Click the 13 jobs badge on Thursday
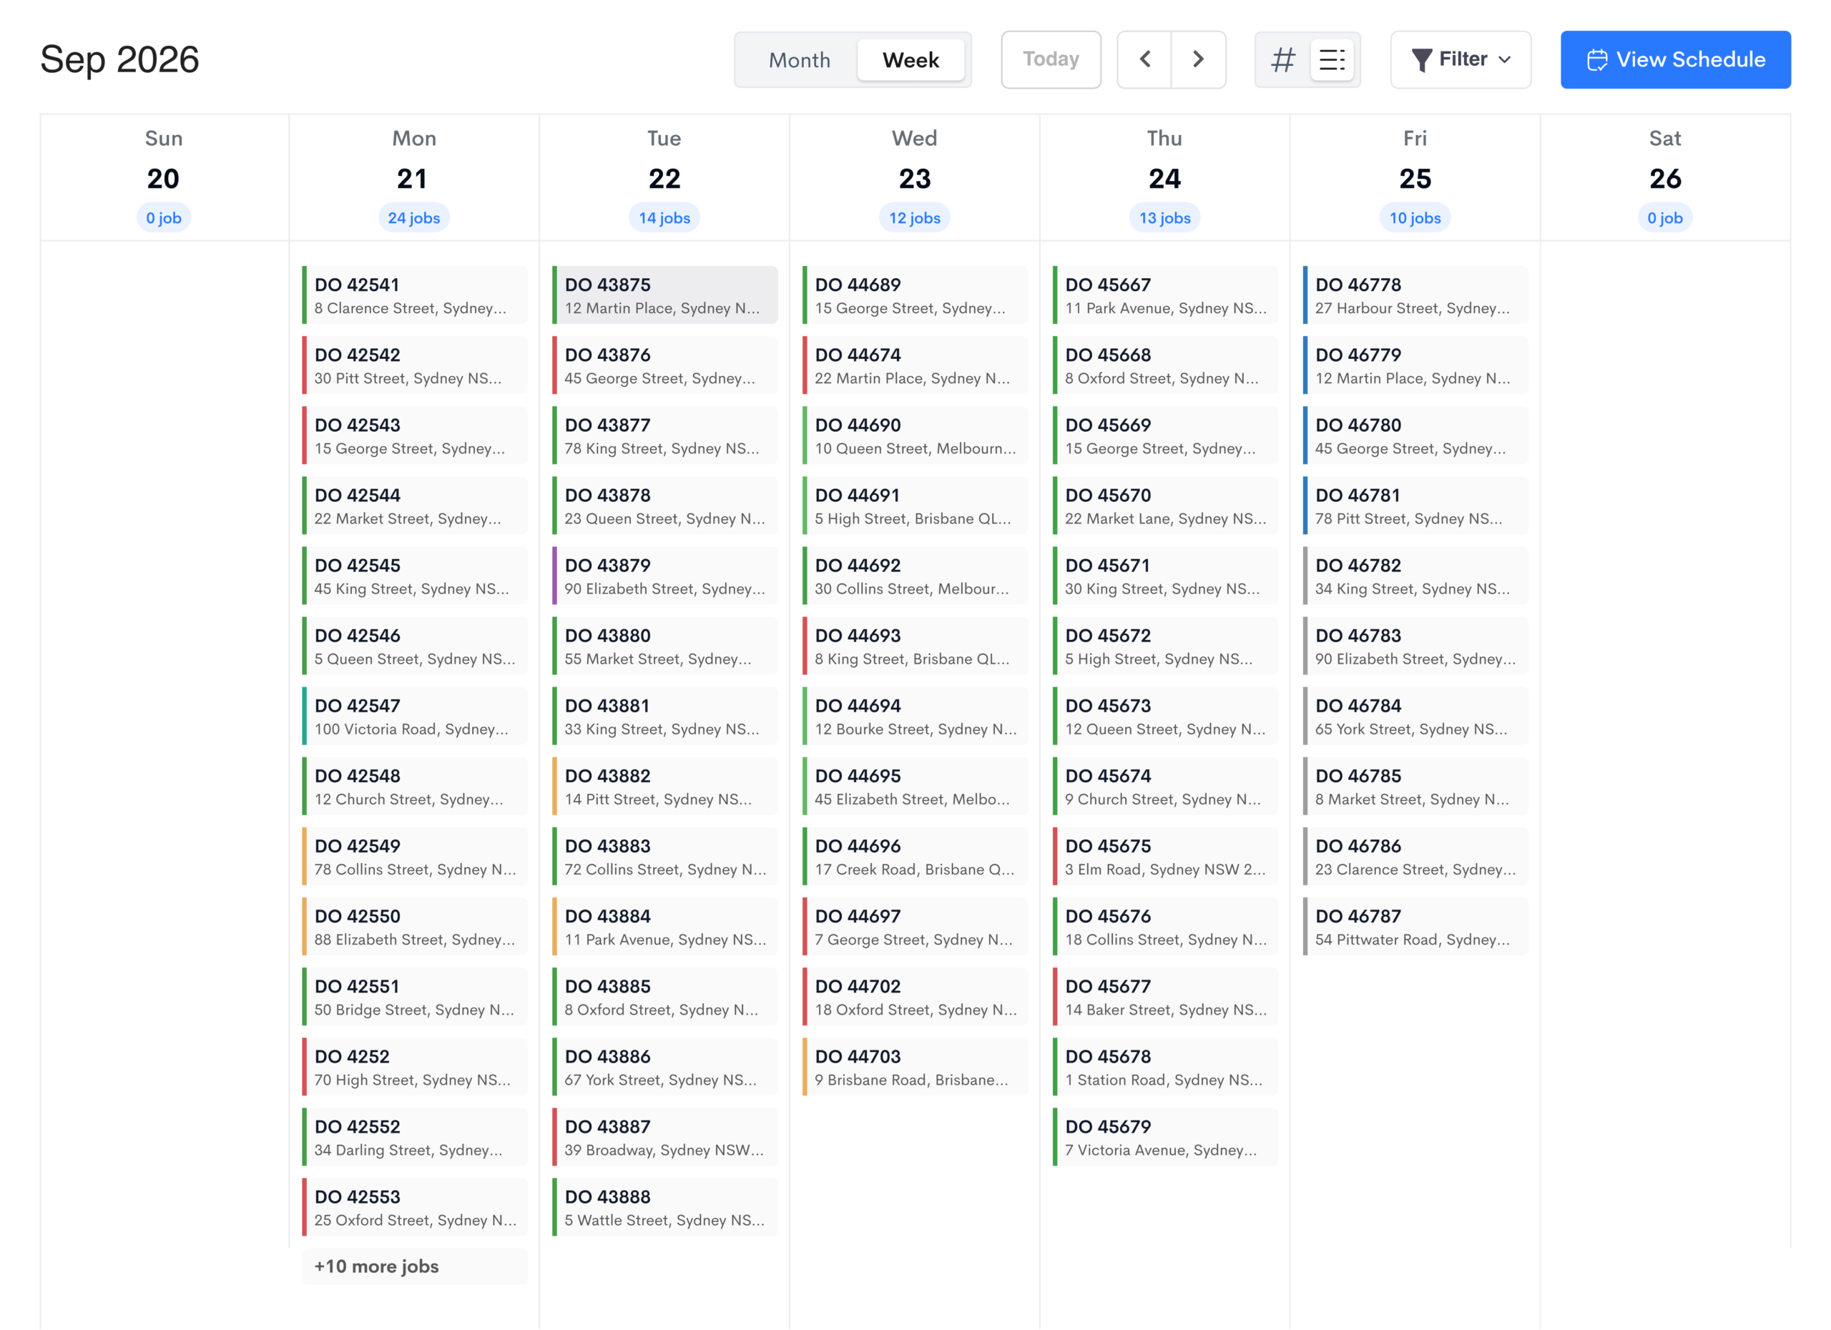This screenshot has height=1330, width=1831. [x=1164, y=218]
